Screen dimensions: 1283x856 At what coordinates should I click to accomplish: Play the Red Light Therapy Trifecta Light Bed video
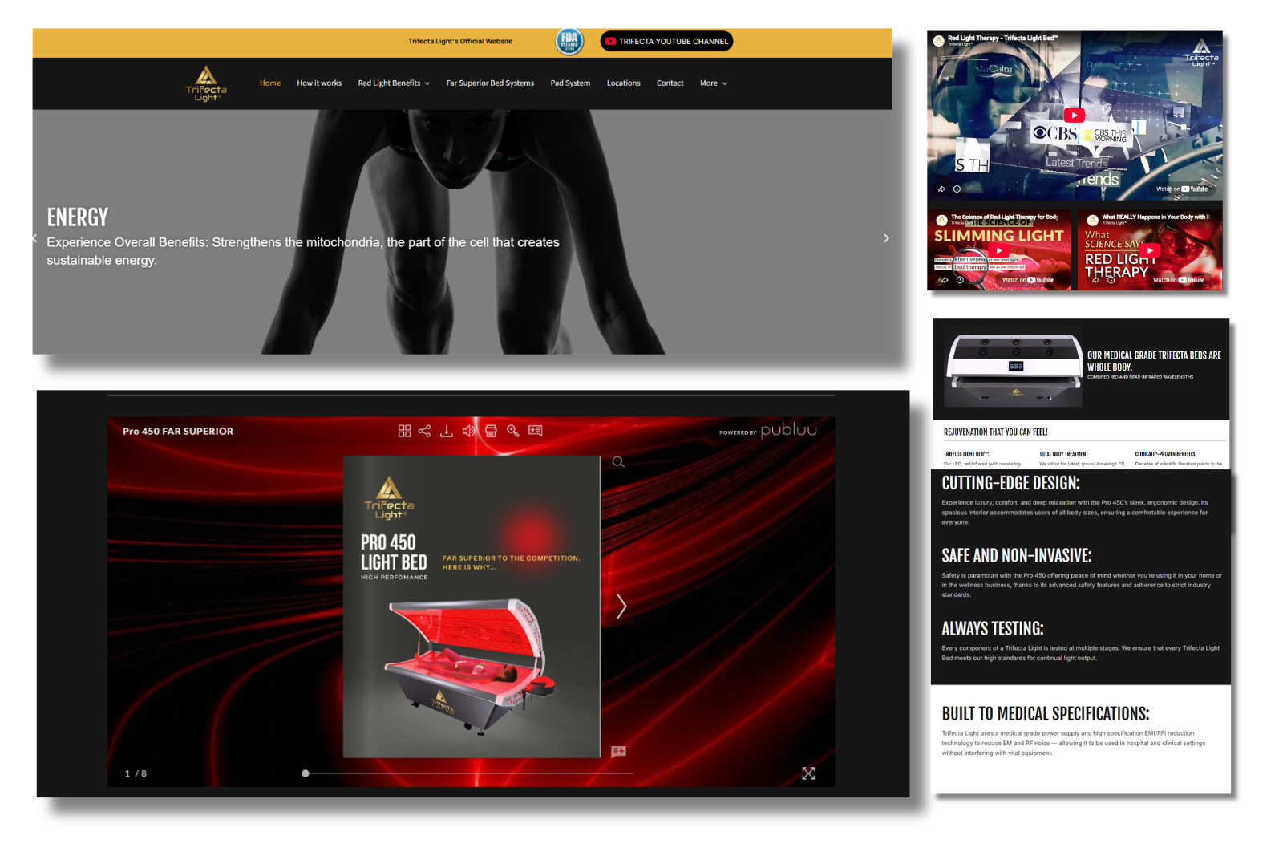click(1075, 116)
